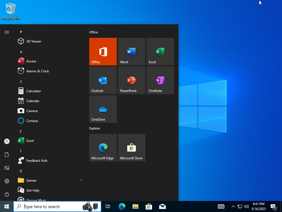Launch the Outlook tile

[x=103, y=80]
